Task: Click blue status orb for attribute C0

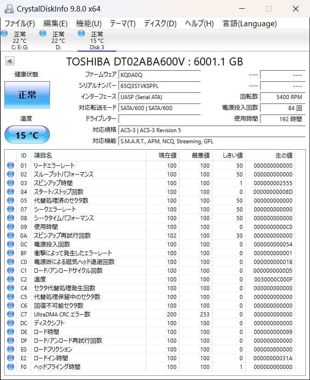Action: point(11,262)
